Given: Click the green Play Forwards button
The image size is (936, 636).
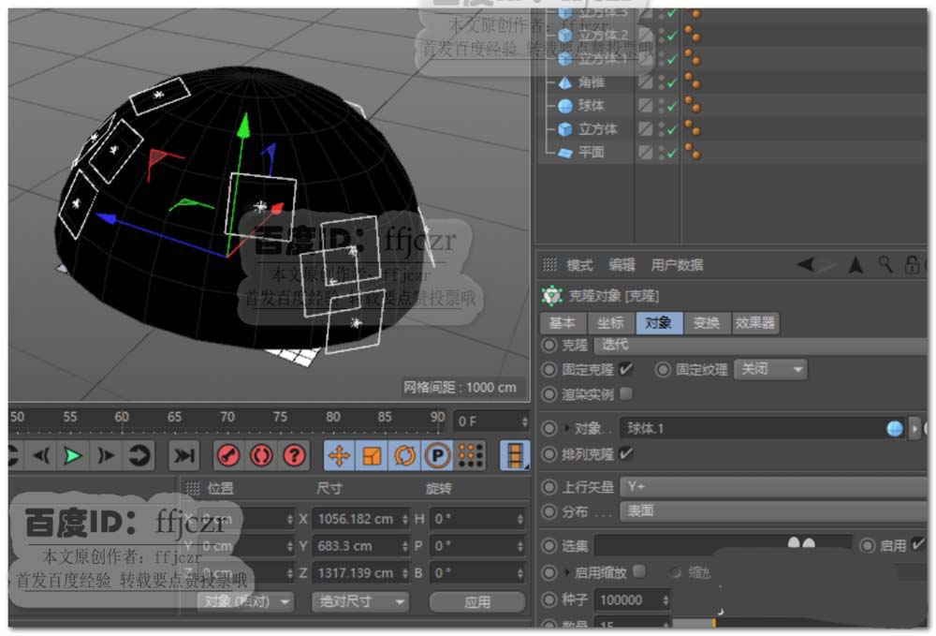Looking at the screenshot, I should 73,456.
